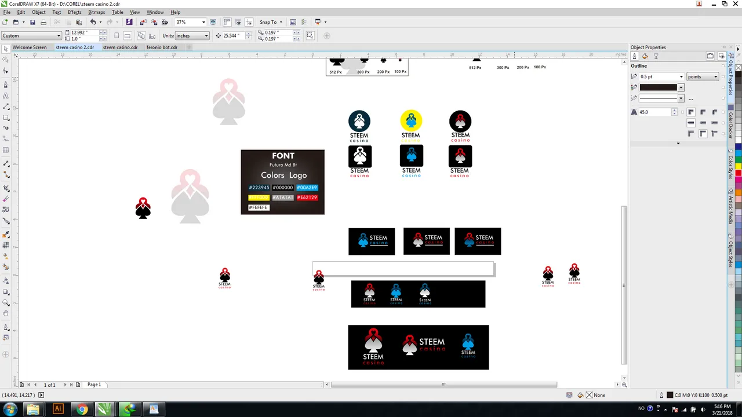Viewport: 742px width, 417px height.
Task: Create a new document from toolbar
Action: pos(5,22)
